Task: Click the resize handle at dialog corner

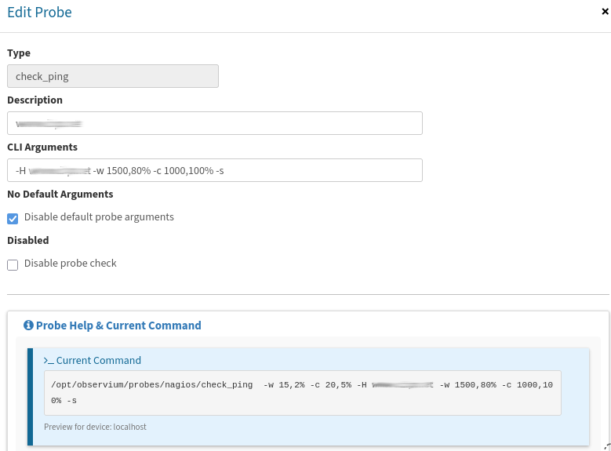Action: [607, 447]
